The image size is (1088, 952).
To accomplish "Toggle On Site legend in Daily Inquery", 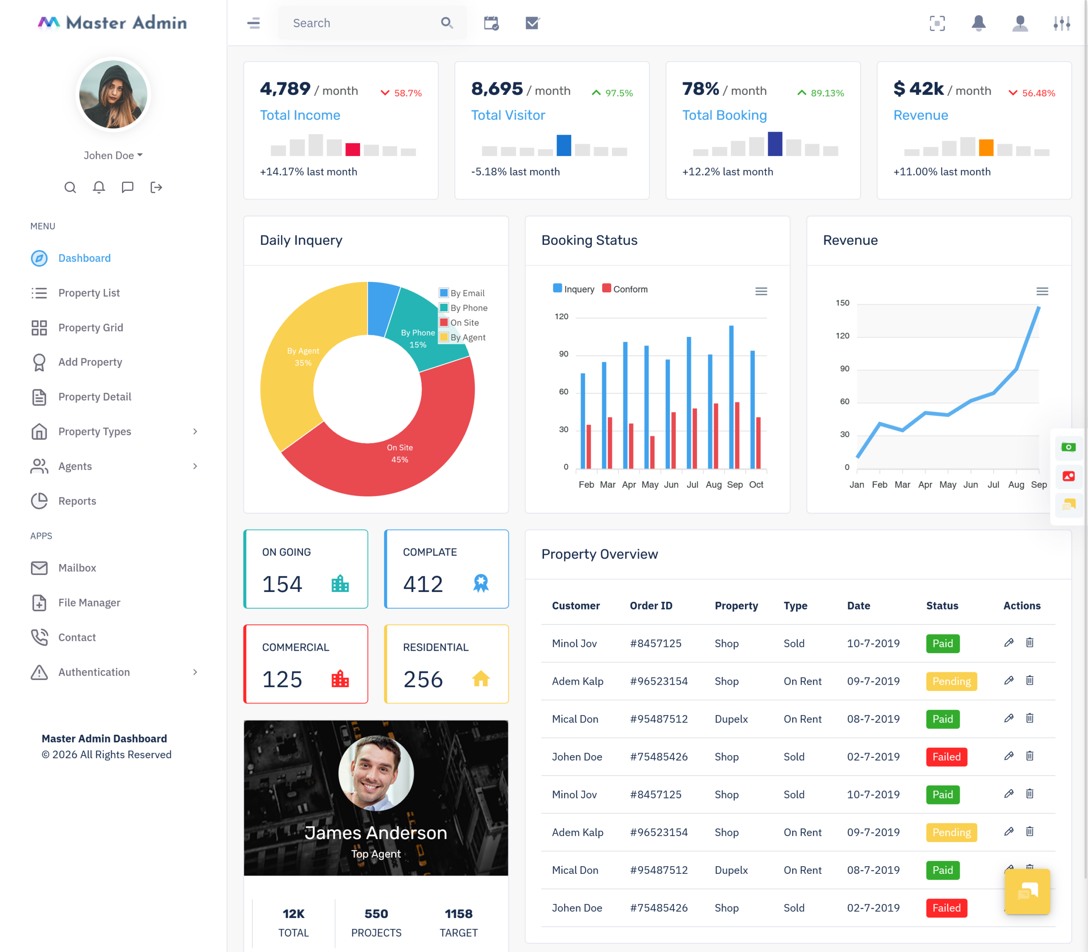I will pyautogui.click(x=459, y=323).
